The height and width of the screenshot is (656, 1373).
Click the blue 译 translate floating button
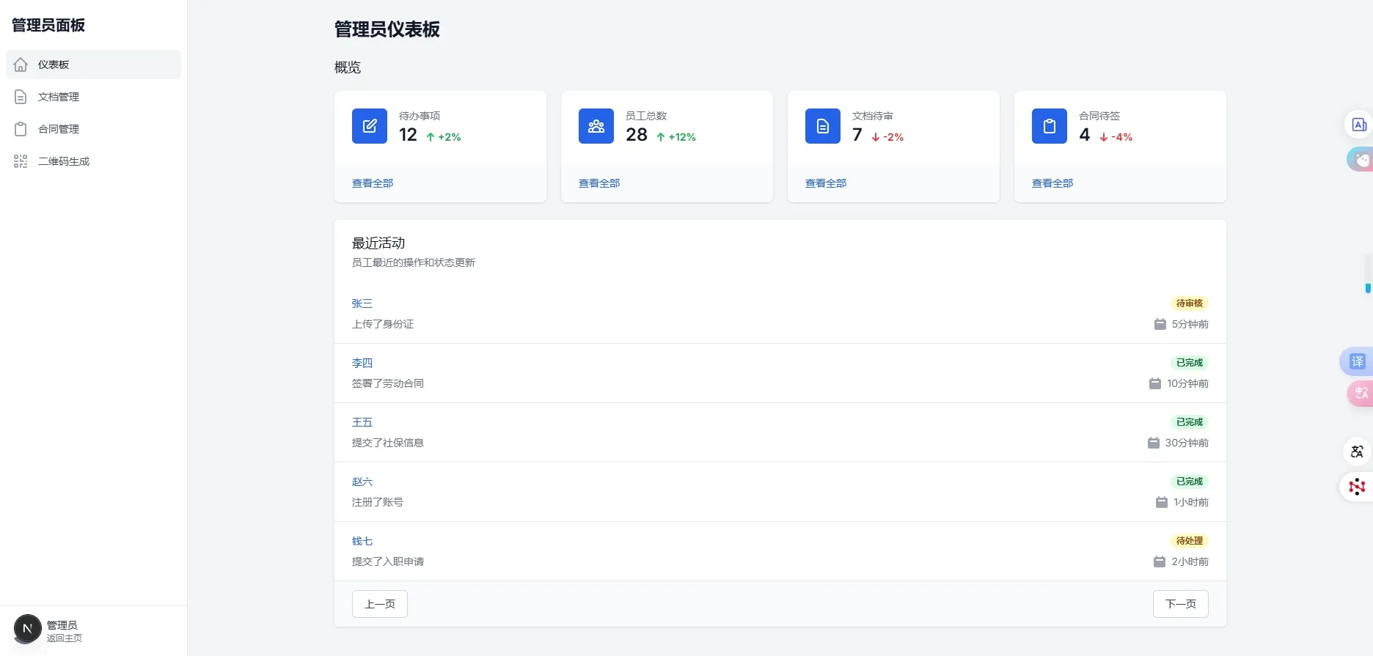pos(1357,361)
